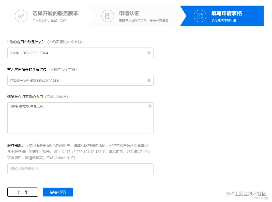
Task: Clear the application name using its x icon
Action: 149,53
